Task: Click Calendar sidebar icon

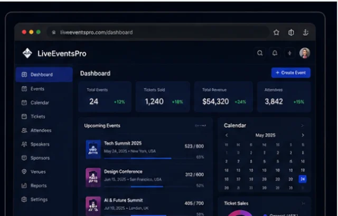Action: [x=24, y=103]
